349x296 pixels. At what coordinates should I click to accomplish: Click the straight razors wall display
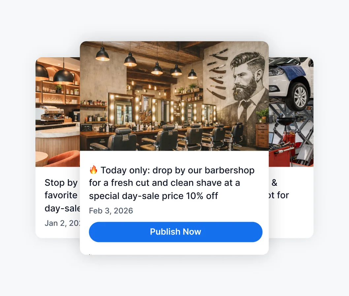217,73
